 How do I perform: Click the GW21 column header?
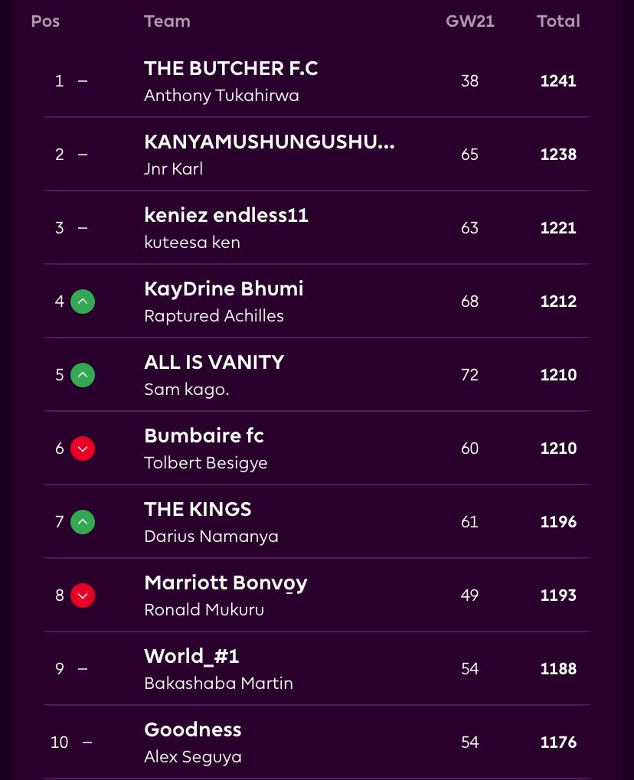tap(469, 21)
